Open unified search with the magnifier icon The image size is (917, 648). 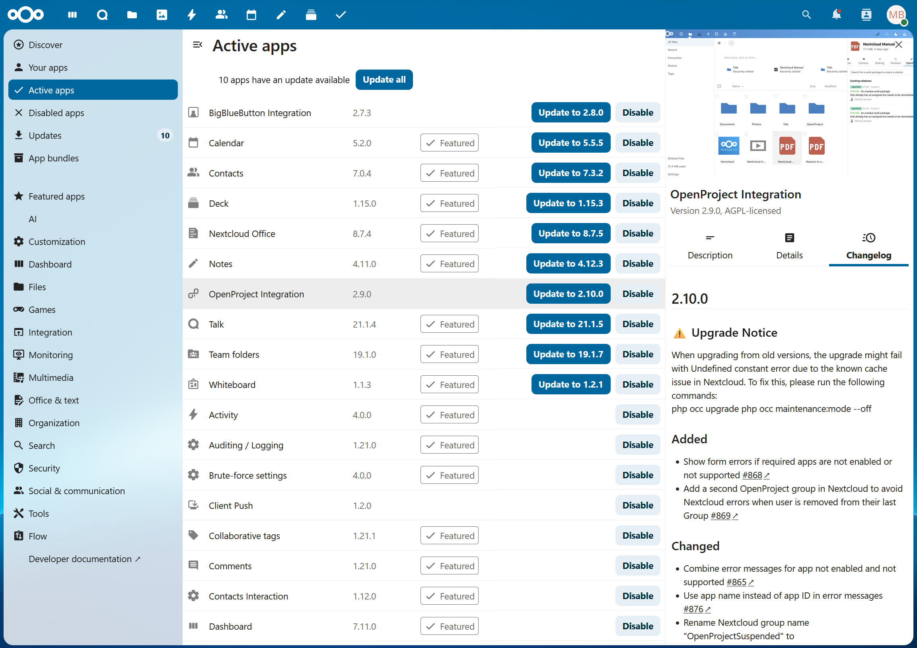click(x=806, y=15)
